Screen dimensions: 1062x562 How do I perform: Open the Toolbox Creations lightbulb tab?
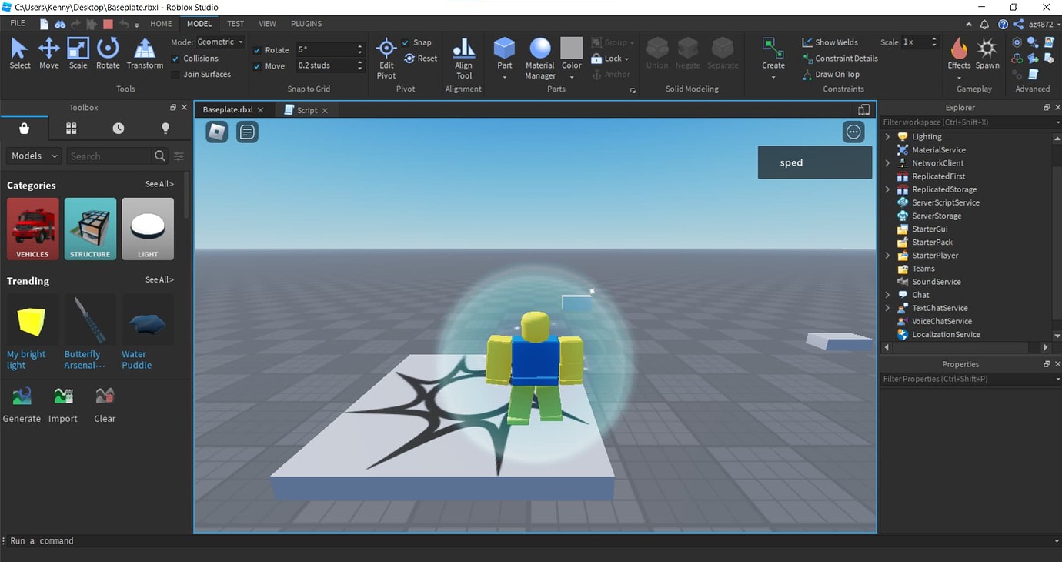(x=165, y=128)
